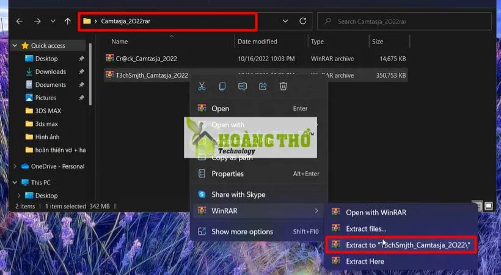Click the Delete trash icon
The width and height of the screenshot is (501, 275).
[x=283, y=86]
